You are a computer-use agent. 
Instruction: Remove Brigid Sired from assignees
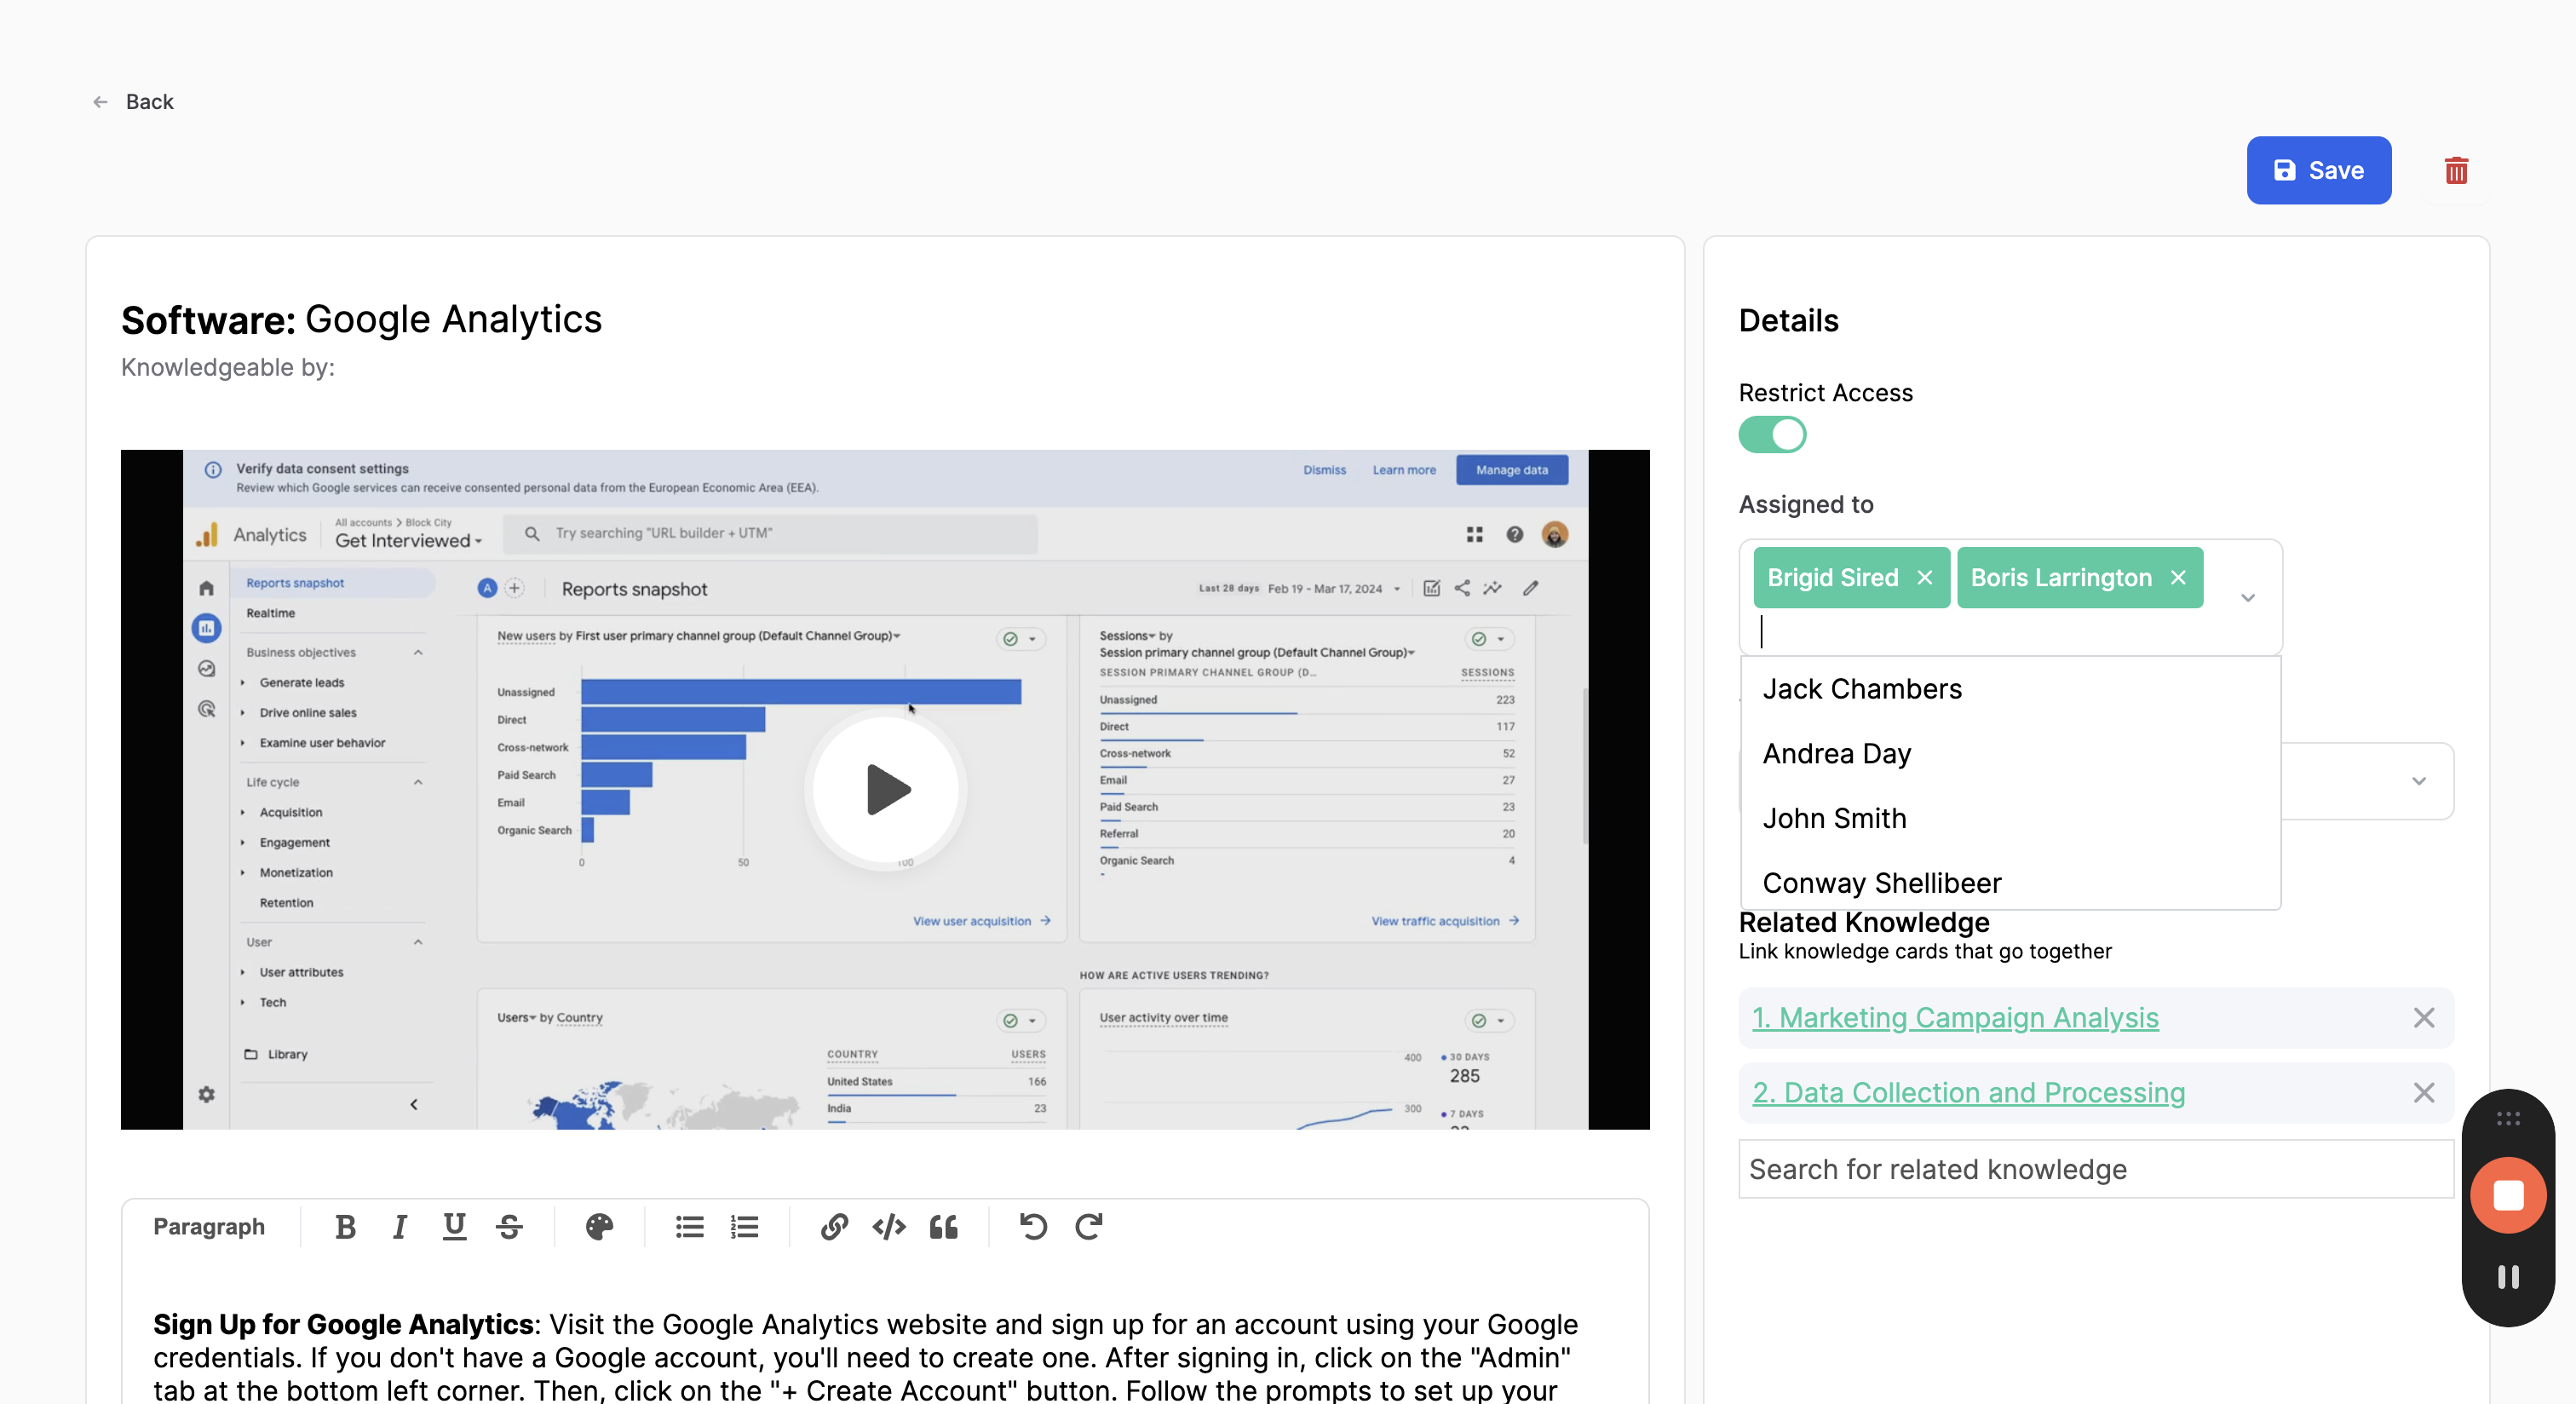[1924, 577]
